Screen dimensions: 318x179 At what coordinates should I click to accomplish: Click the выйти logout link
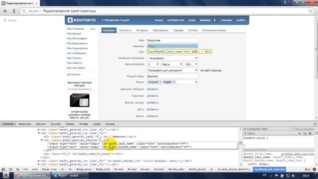240,20
